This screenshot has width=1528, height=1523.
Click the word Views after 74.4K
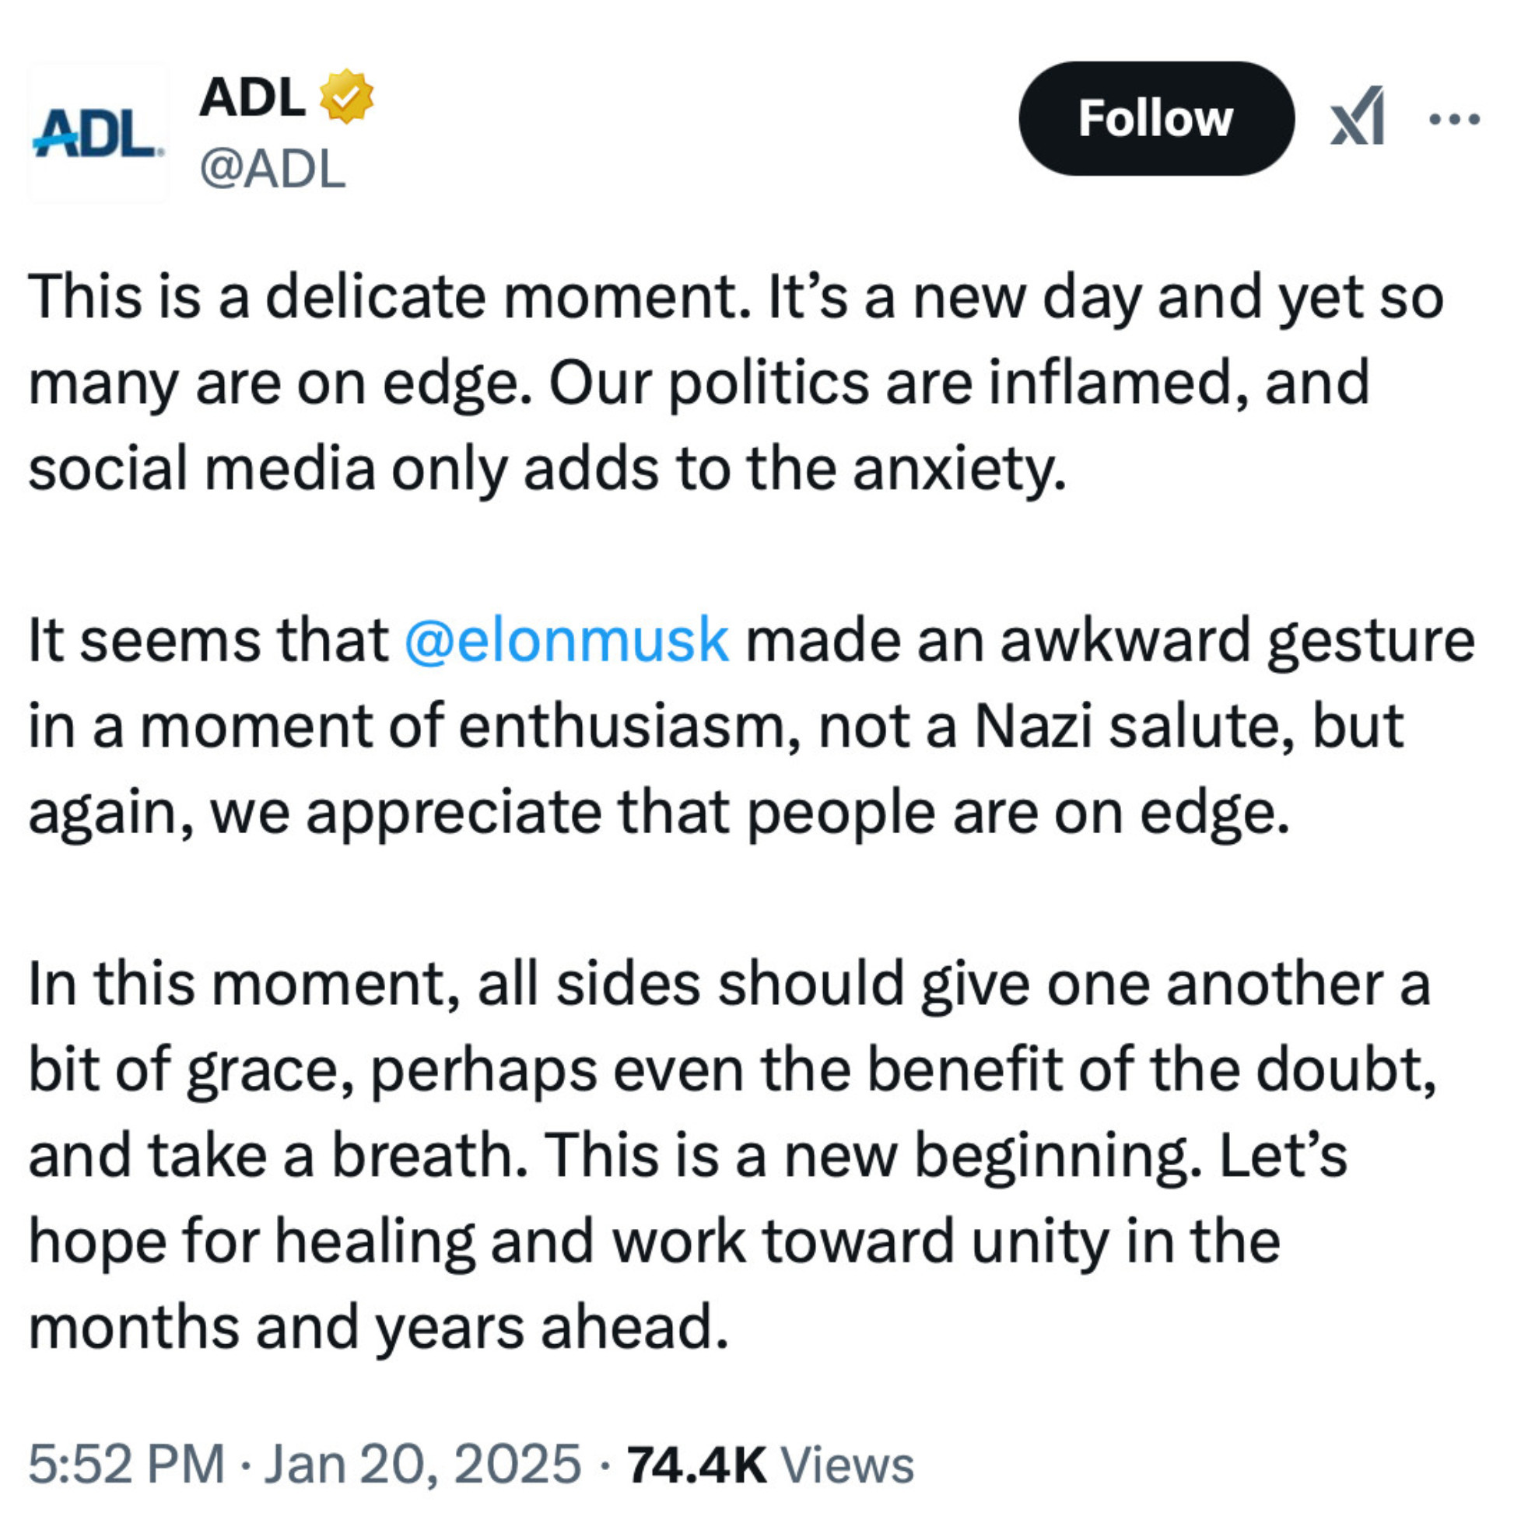[x=847, y=1465]
